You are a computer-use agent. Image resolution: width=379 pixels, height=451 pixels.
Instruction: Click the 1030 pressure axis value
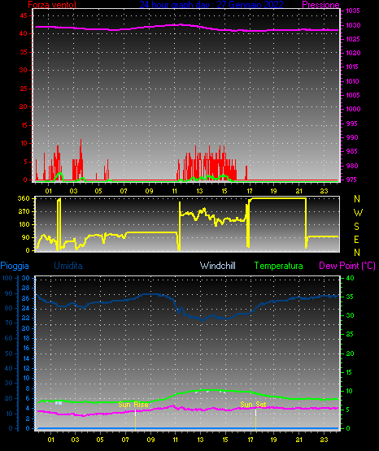[x=353, y=25]
